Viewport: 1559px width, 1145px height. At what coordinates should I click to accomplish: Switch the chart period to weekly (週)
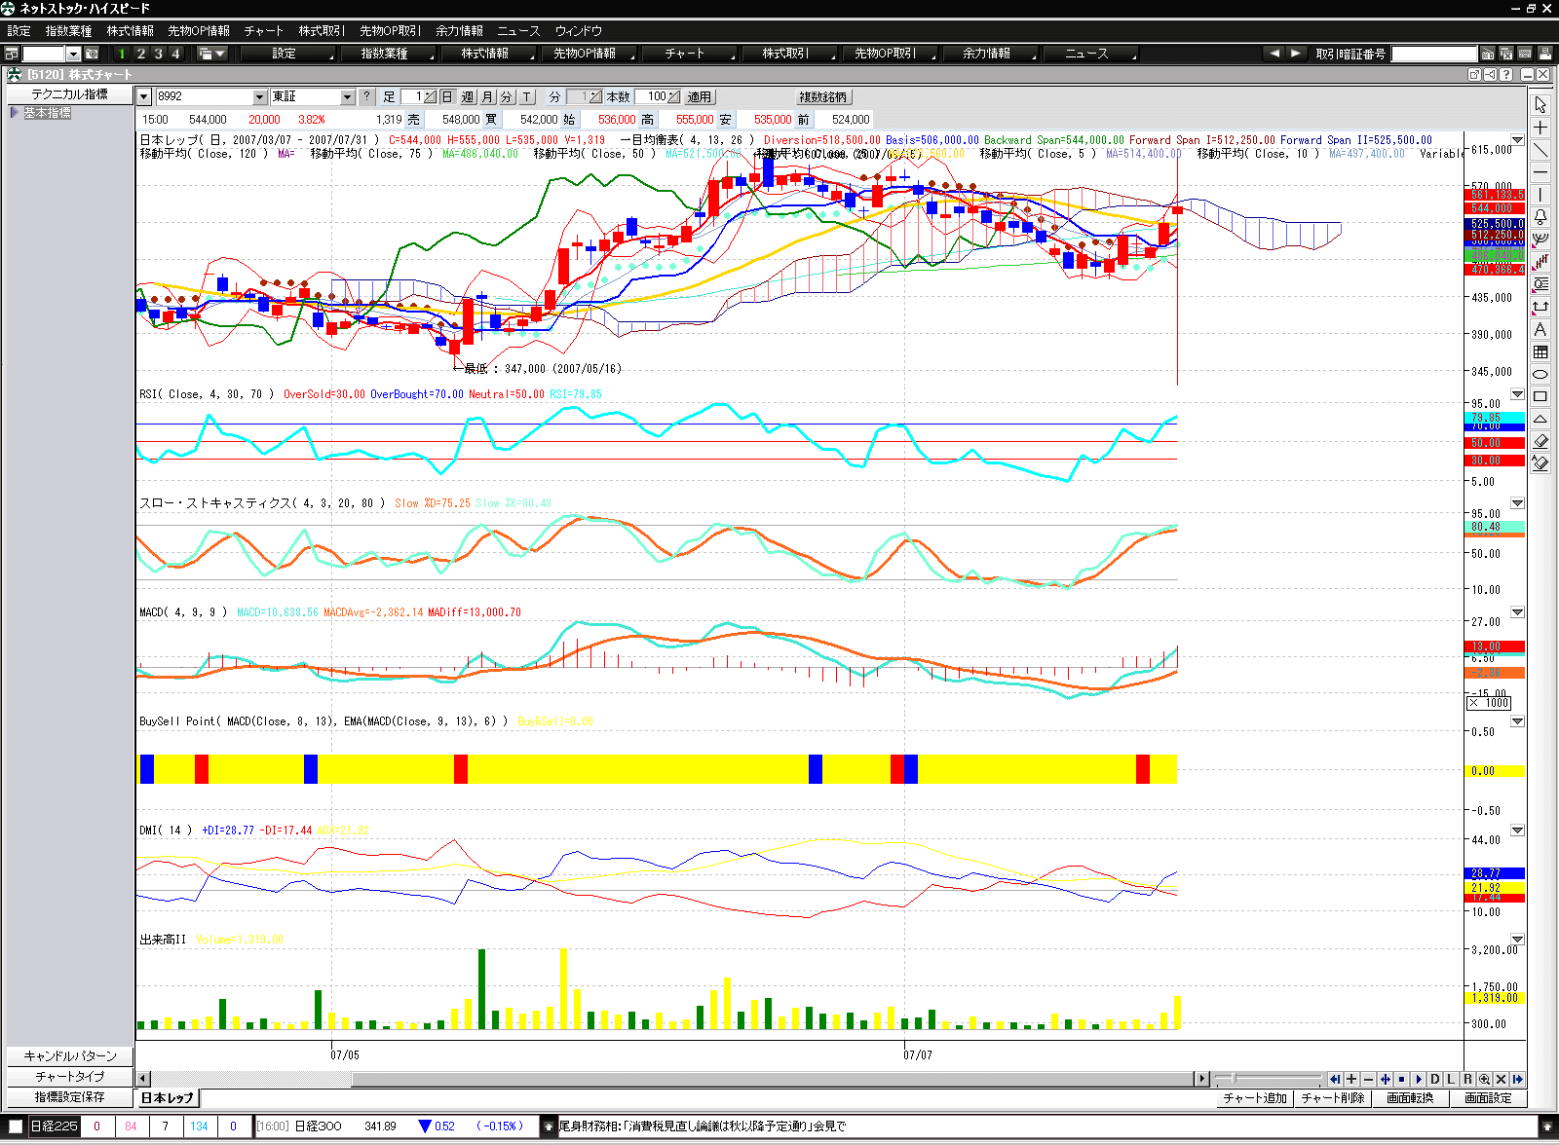468,96
